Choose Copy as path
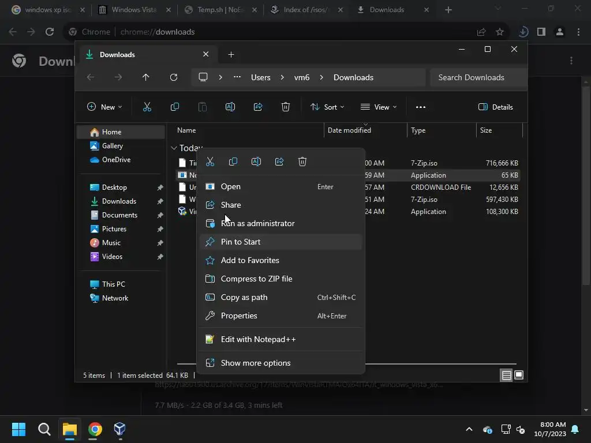This screenshot has width=591, height=443. [281, 297]
